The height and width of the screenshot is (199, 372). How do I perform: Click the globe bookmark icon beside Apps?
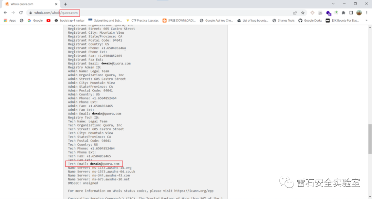pyautogui.click(x=22, y=21)
